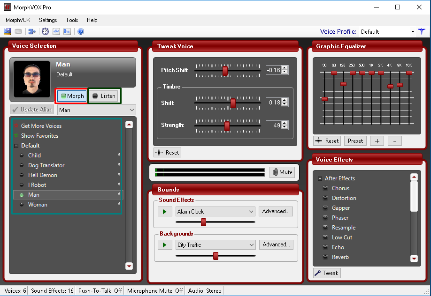Open Advanced for Sound Effects
Screen dimensions: 431x296
276,211
